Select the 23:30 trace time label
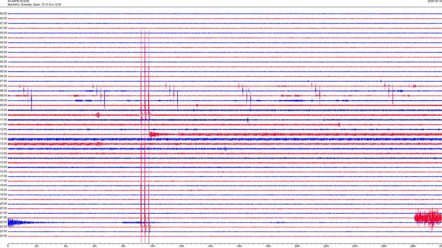The image size is (442, 248). coord(3,236)
